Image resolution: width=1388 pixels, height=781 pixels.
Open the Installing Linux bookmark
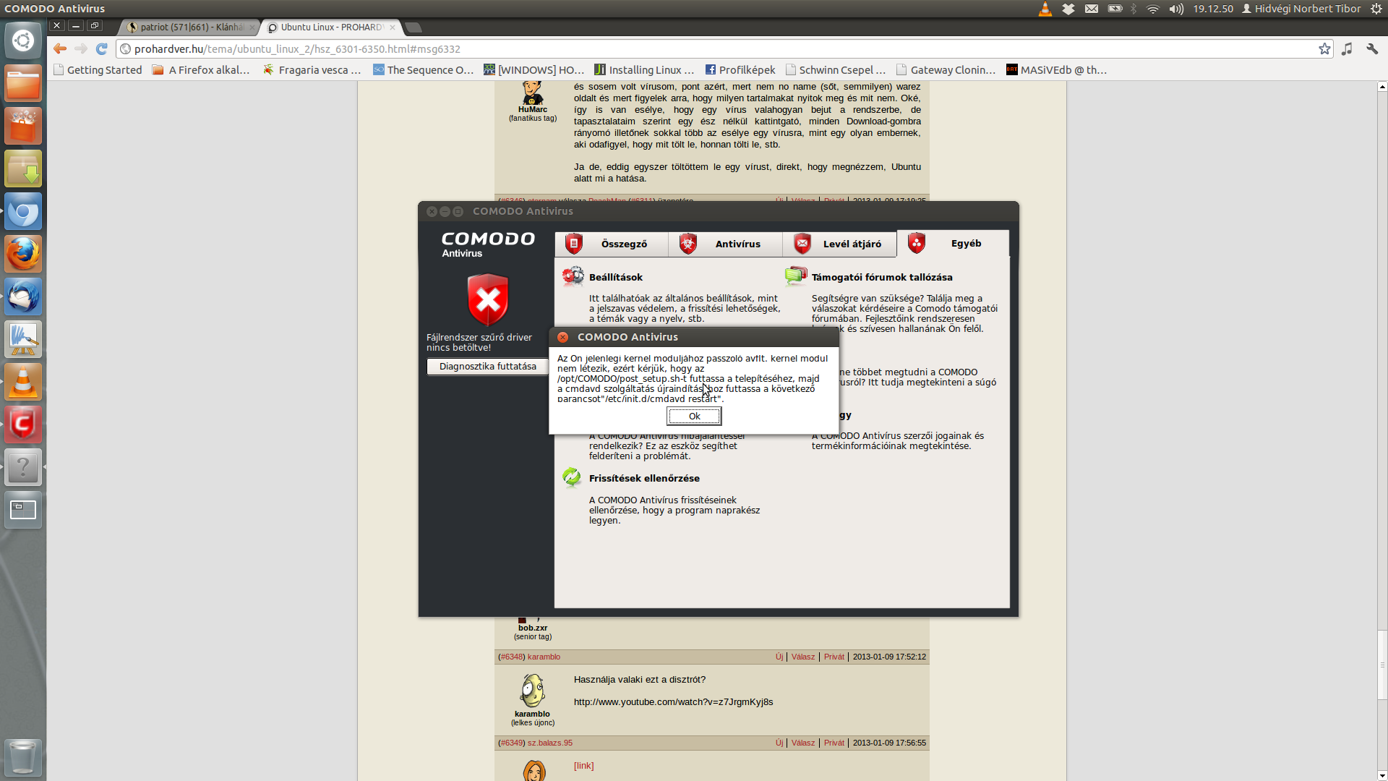pyautogui.click(x=644, y=70)
